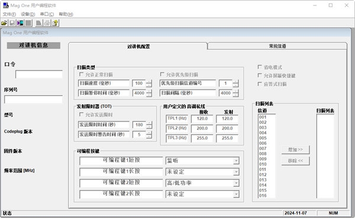The height and width of the screenshot is (218, 355).
Task: Open the 串口(C) menu
Action: tap(47, 14)
